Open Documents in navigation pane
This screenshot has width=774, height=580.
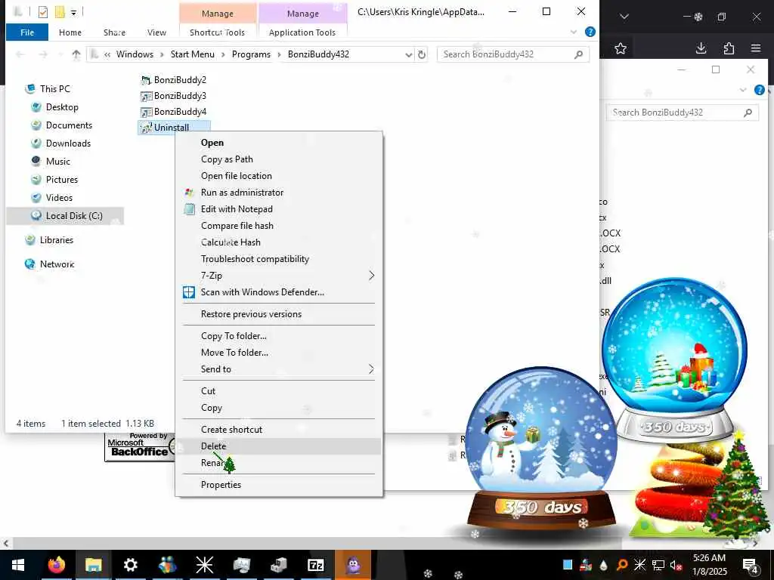[69, 125]
